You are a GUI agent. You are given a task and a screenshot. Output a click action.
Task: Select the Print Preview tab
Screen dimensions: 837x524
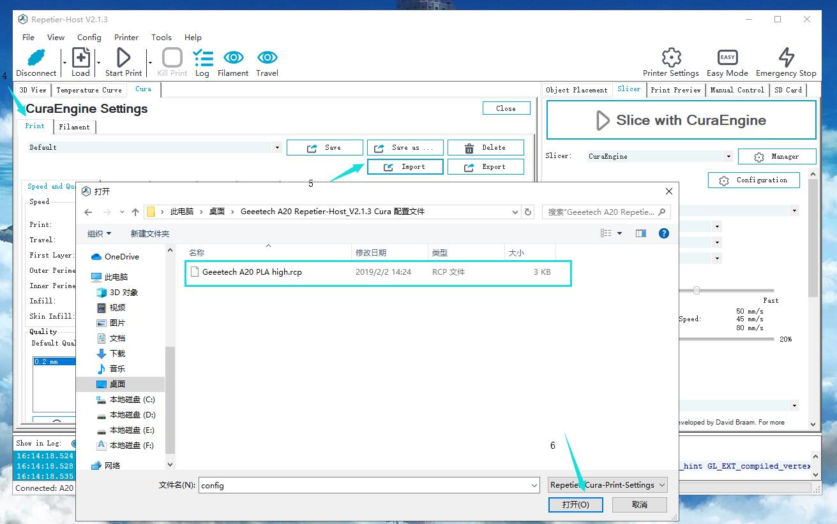point(675,90)
